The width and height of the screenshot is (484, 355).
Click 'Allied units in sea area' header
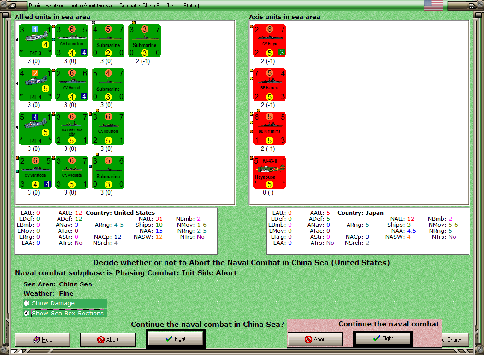[53, 17]
